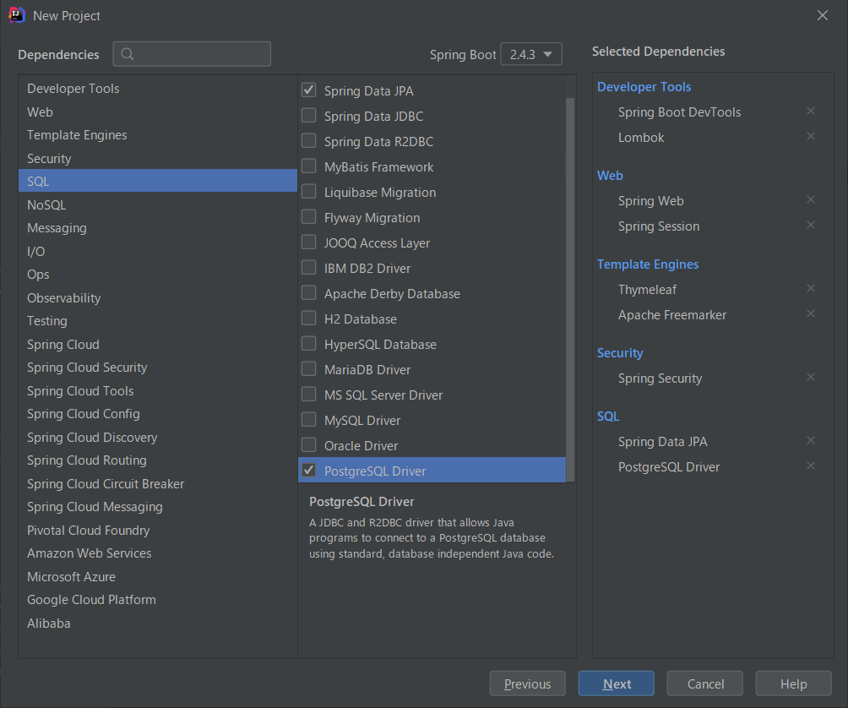Check the MySQL Driver checkbox
Image resolution: width=848 pixels, height=708 pixels.
pyautogui.click(x=309, y=420)
